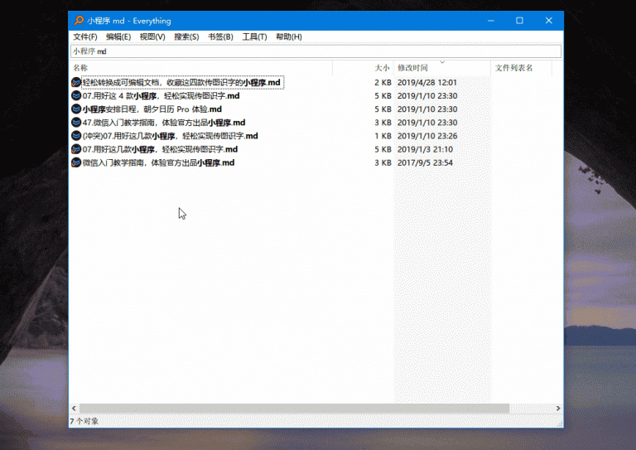
Task: Select file 07.用好这 4 款小程序，轻松实现传图识字.md
Action: [161, 96]
